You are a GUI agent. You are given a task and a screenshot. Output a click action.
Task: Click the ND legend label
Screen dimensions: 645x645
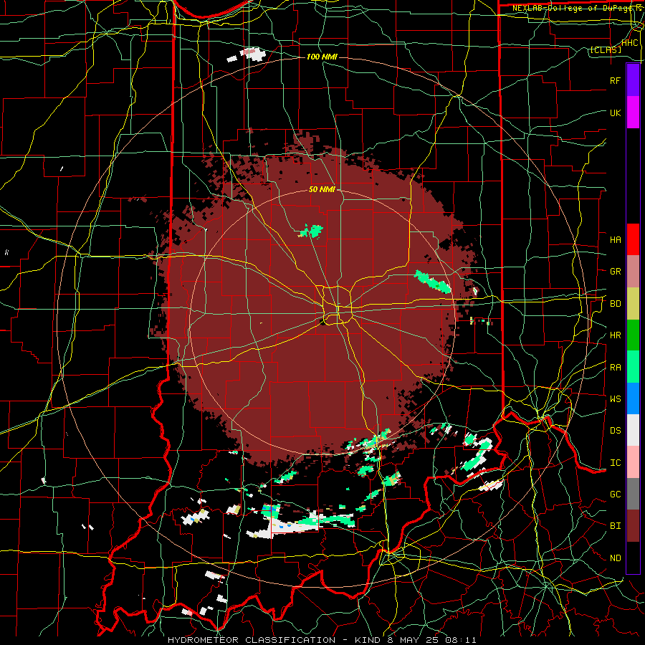click(x=615, y=558)
